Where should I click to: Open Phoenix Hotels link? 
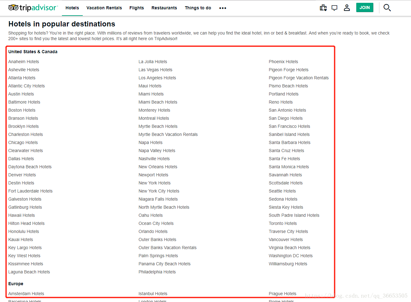[283, 62]
